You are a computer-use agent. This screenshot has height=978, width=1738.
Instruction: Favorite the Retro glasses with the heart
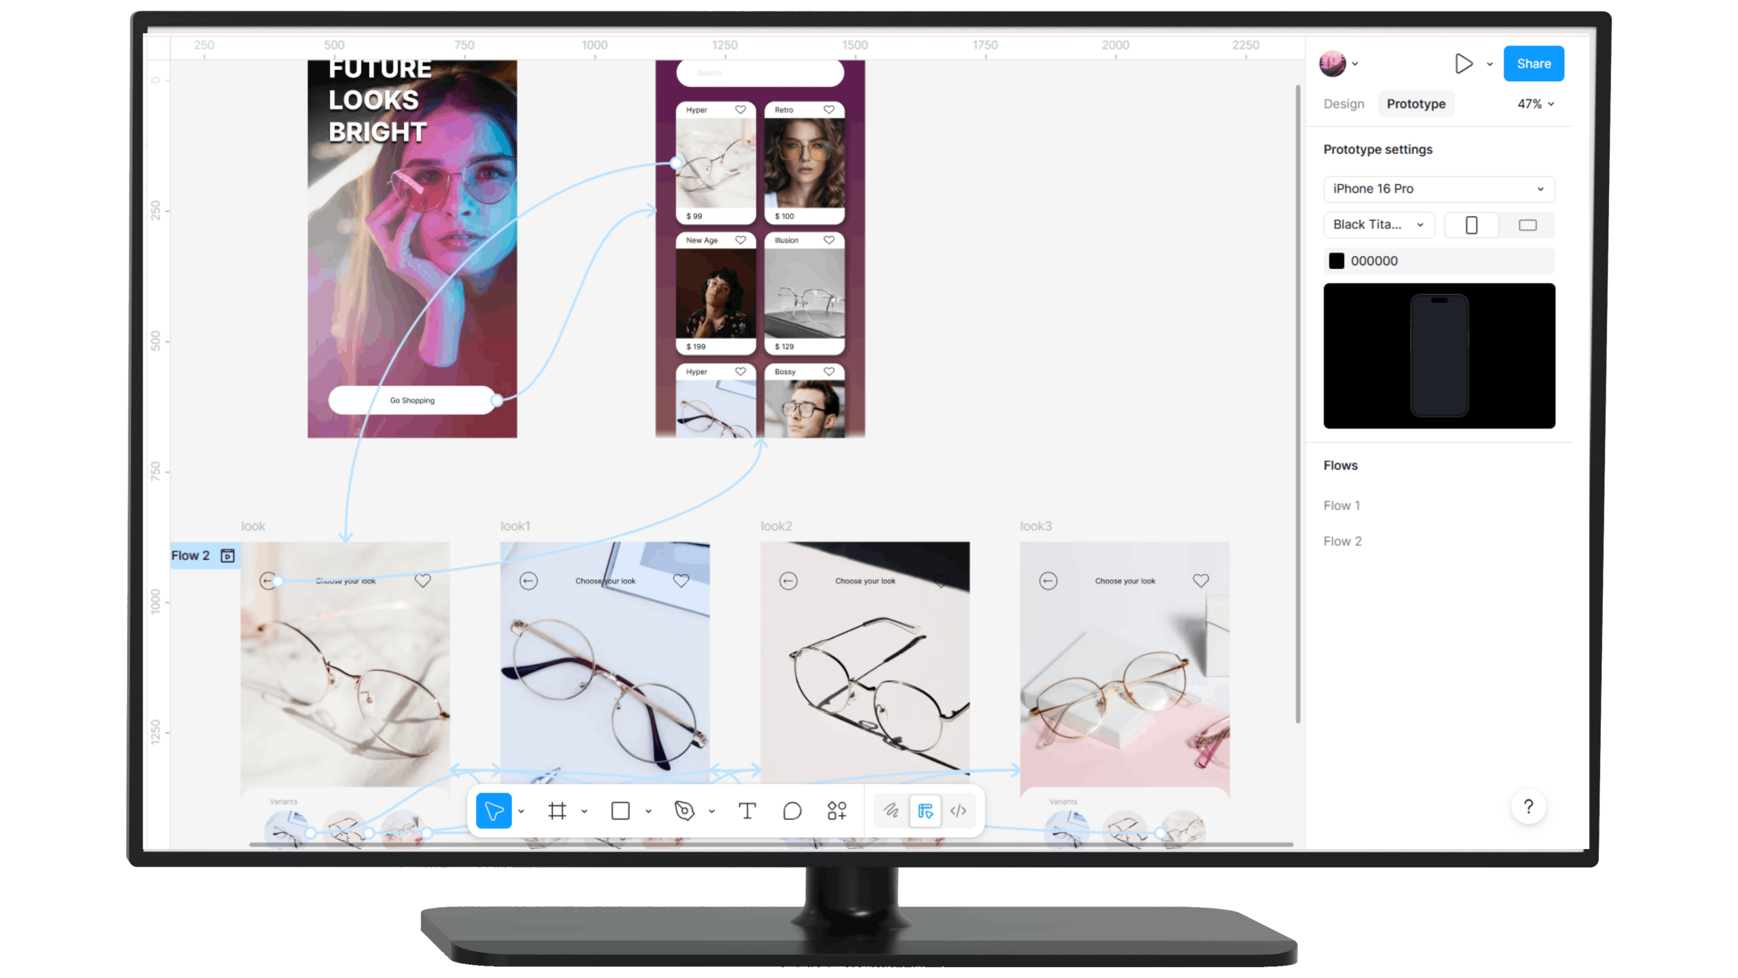tap(828, 109)
